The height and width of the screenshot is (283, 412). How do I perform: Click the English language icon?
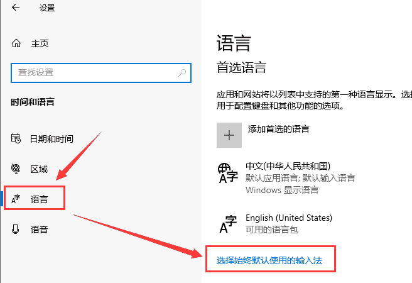click(228, 224)
